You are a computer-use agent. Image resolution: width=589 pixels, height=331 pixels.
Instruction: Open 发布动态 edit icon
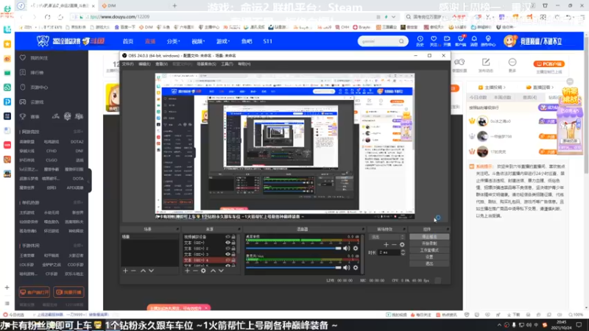coord(486,65)
